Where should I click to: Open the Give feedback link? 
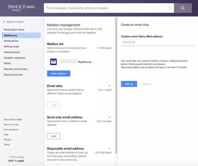[x=11, y=129]
